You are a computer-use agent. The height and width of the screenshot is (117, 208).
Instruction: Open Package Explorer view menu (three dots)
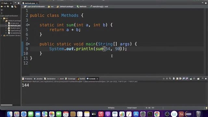pyautogui.click(x=2, y=13)
